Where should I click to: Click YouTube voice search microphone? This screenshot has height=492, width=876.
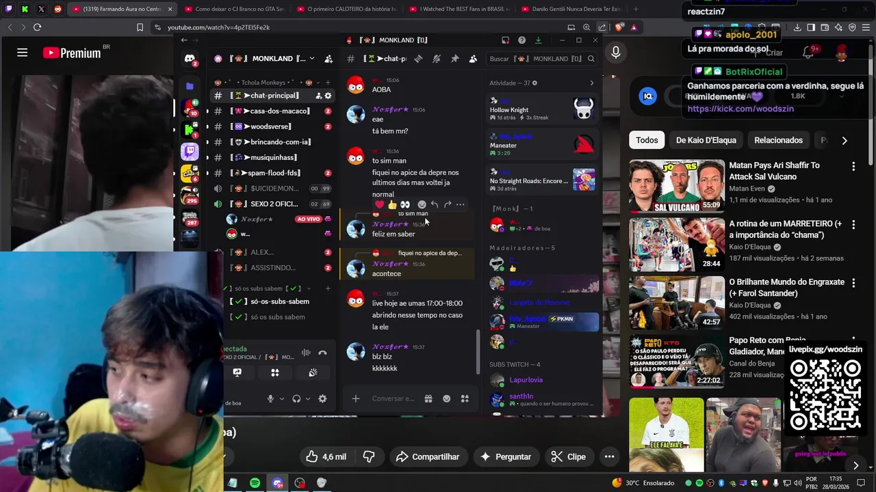click(616, 53)
